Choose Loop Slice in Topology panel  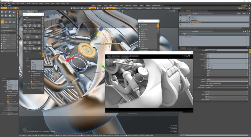[147, 35]
